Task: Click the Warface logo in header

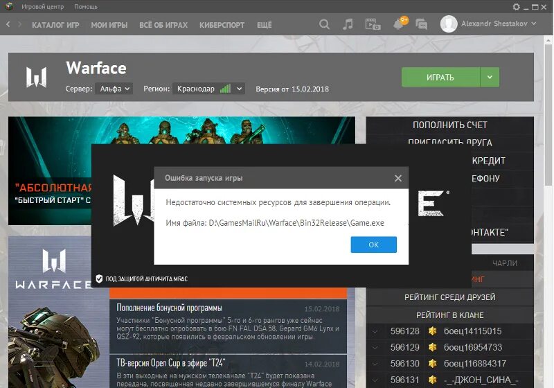Action: coord(37,77)
